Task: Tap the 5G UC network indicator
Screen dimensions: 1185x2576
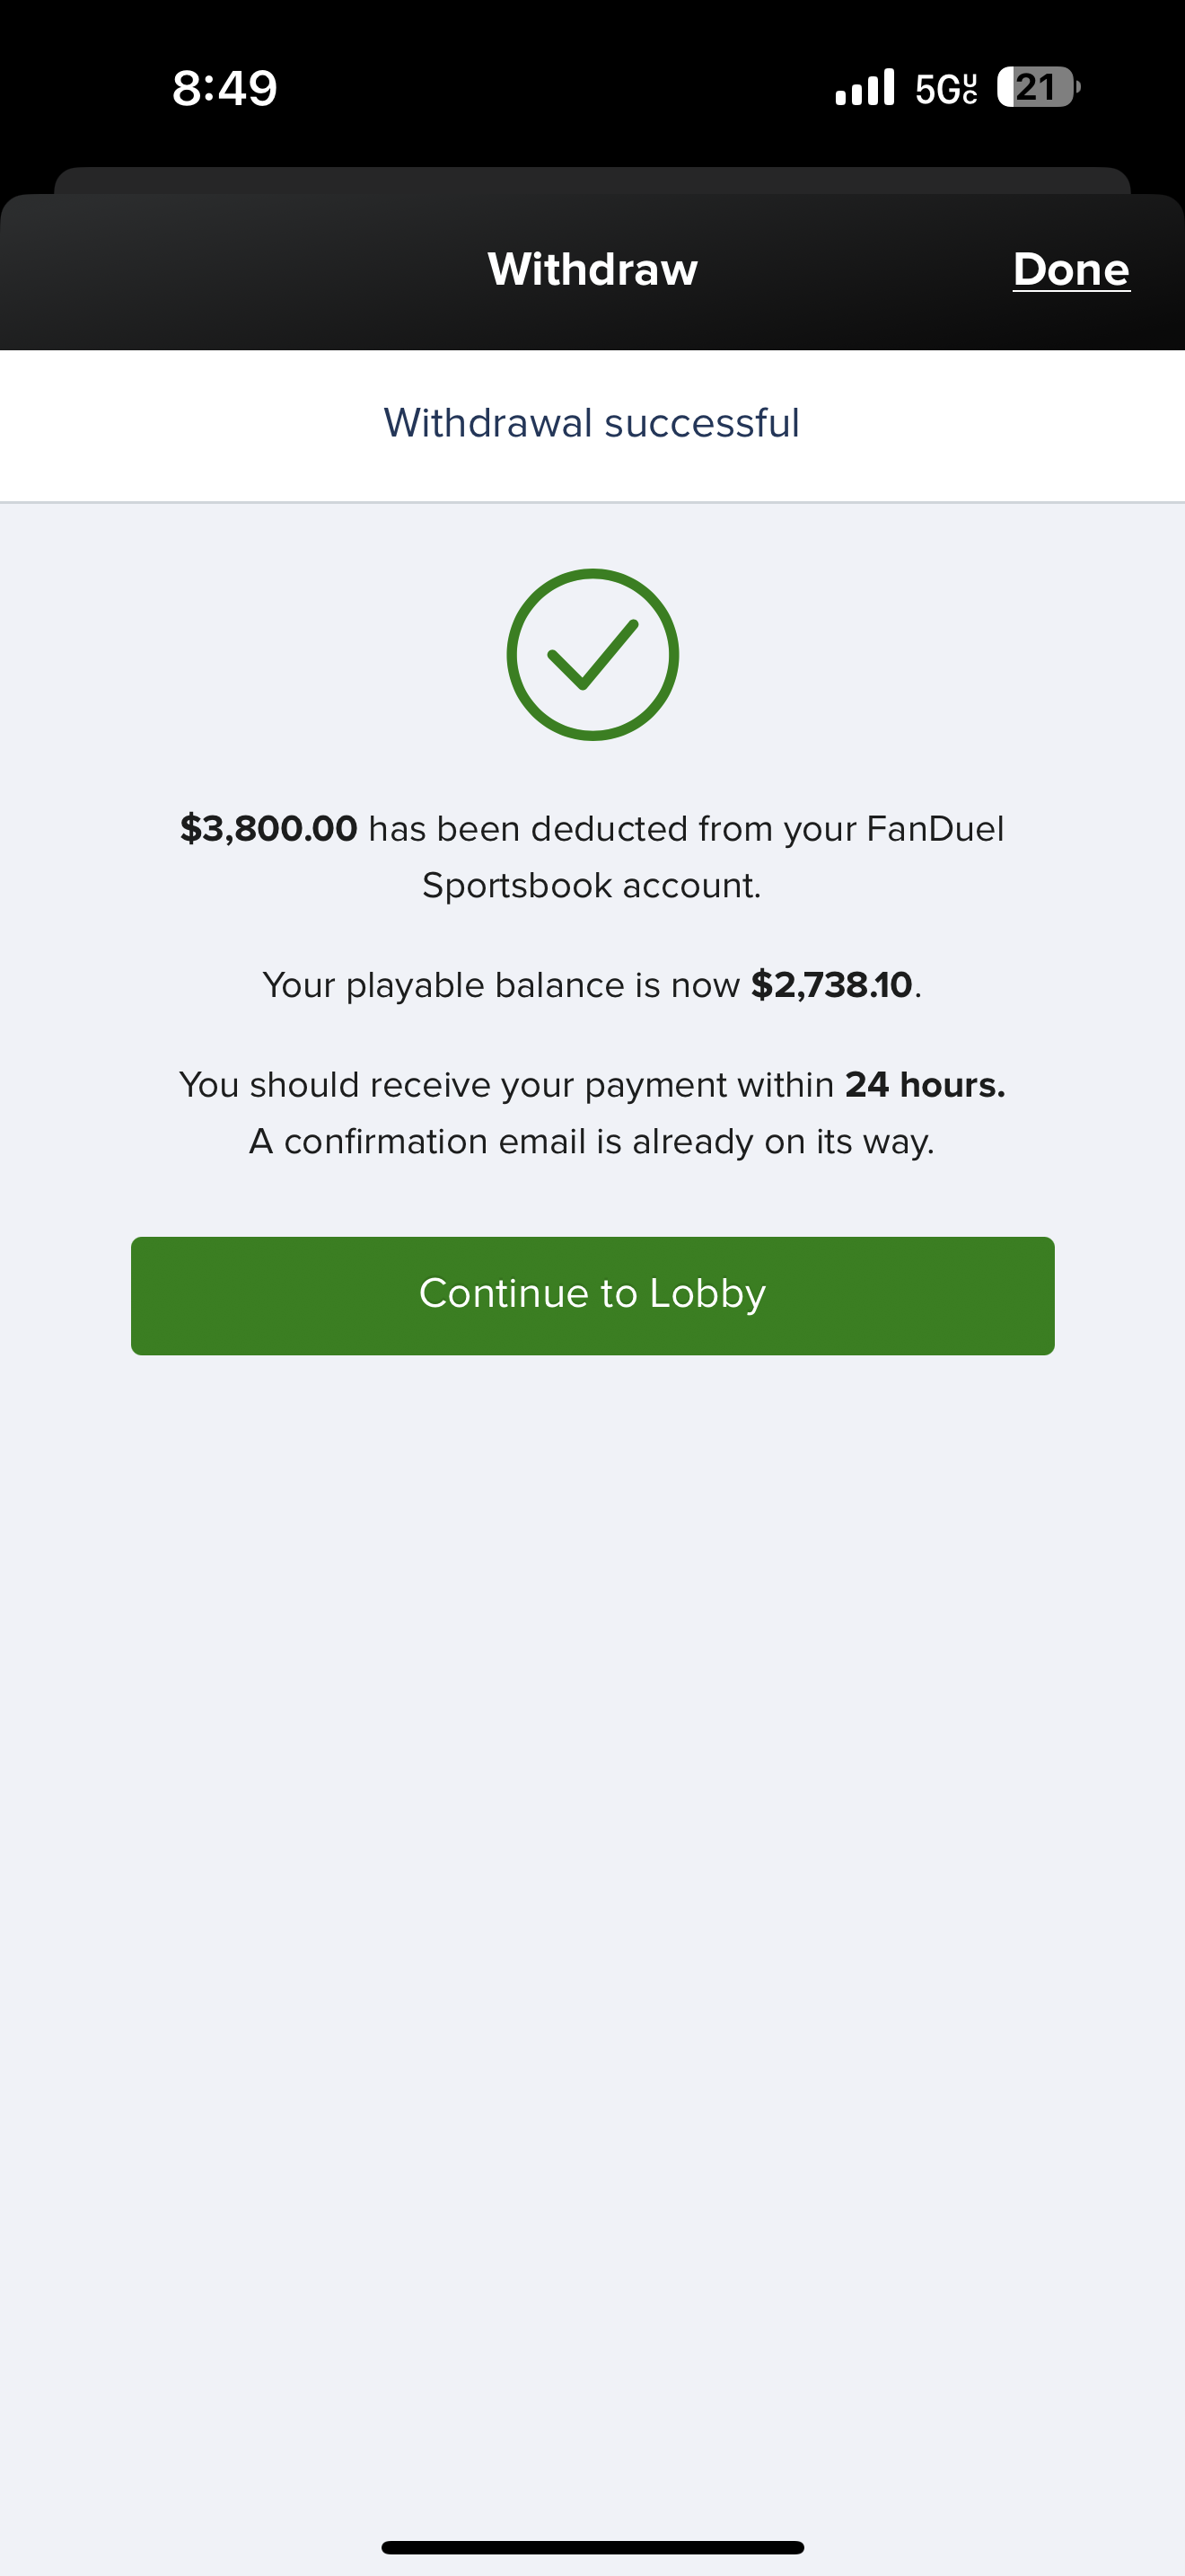Action: click(945, 89)
